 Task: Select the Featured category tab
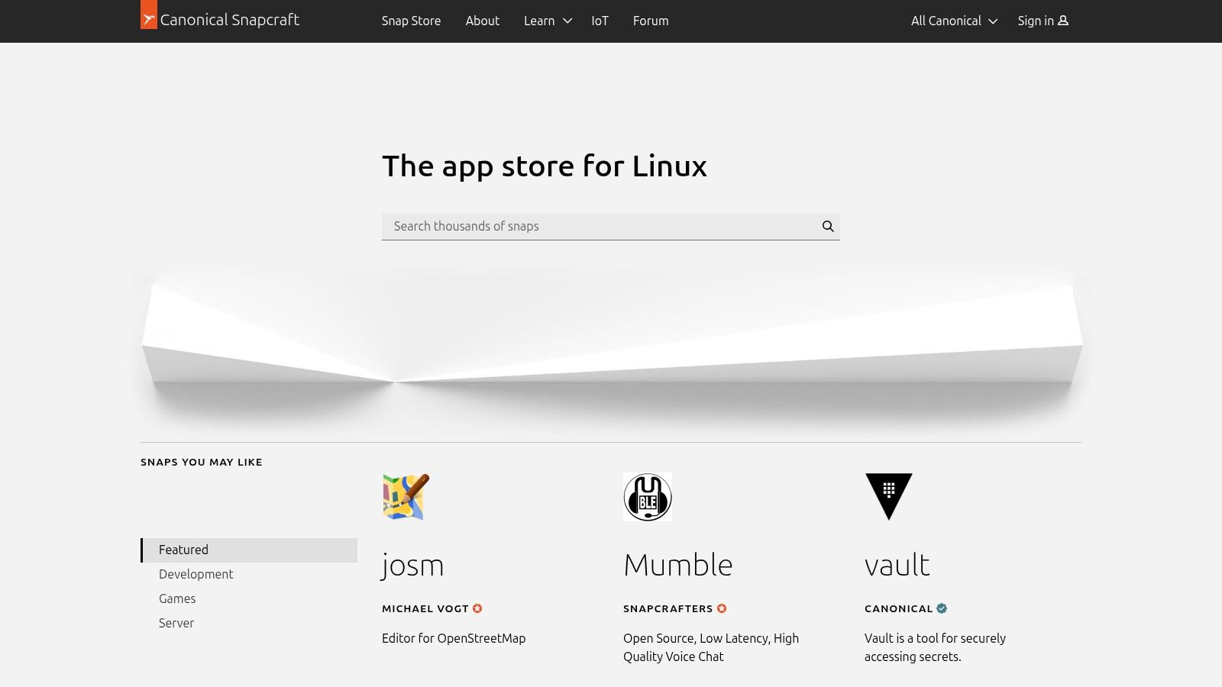pyautogui.click(x=249, y=550)
